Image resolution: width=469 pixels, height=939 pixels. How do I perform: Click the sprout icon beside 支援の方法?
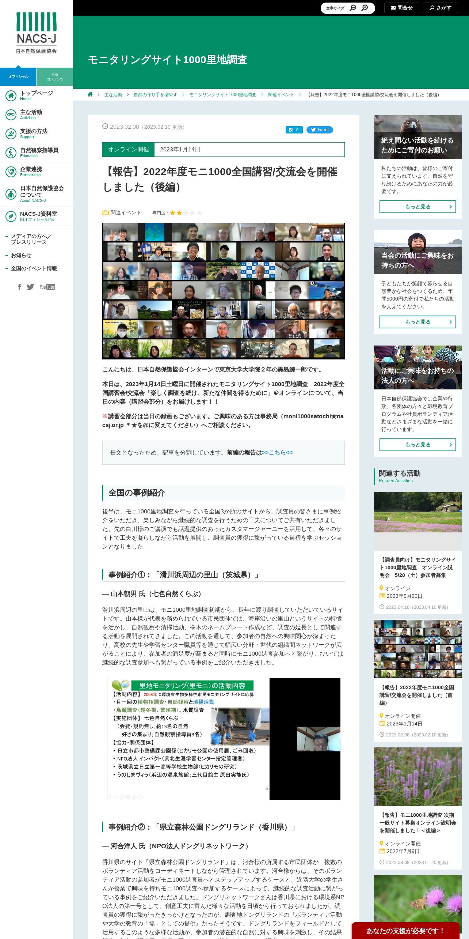11,134
